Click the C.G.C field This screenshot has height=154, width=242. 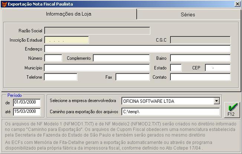coord(200,40)
